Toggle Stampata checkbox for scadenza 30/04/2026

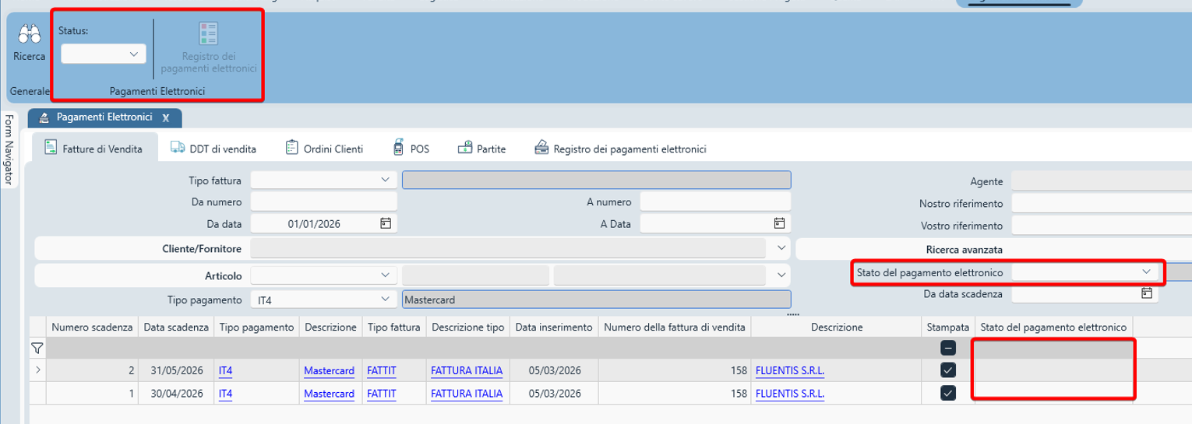[x=948, y=394]
